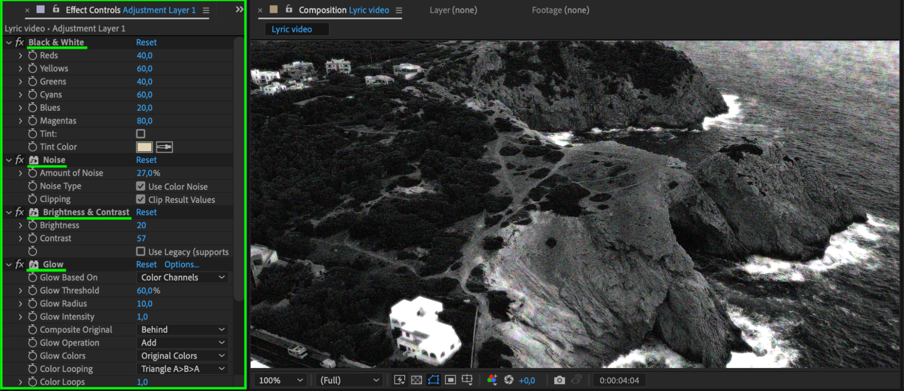Switch to the Footage (none) tab

click(x=560, y=10)
